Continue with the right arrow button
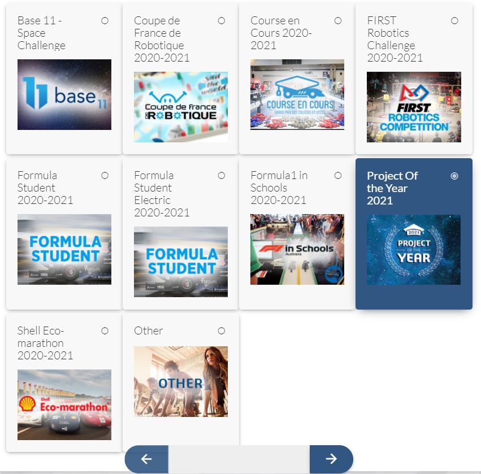The width and height of the screenshot is (481, 474). [x=331, y=459]
